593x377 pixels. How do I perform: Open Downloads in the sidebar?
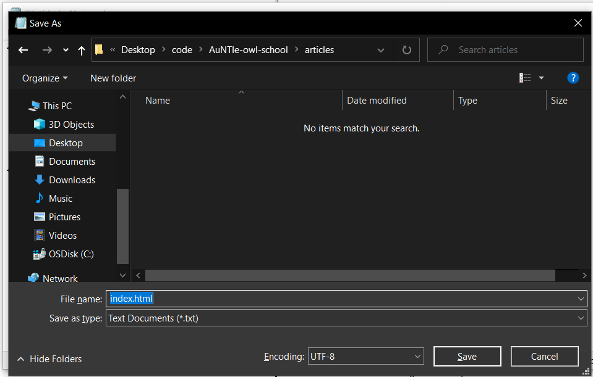tap(72, 180)
